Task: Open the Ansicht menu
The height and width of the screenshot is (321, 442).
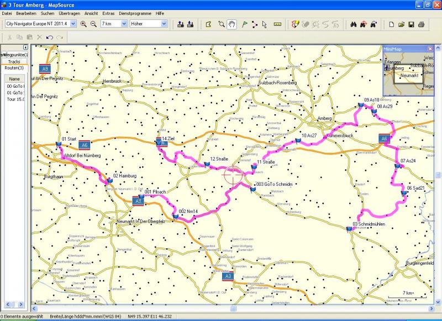Action: coord(91,13)
